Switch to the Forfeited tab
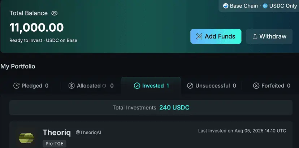 [x=272, y=86]
